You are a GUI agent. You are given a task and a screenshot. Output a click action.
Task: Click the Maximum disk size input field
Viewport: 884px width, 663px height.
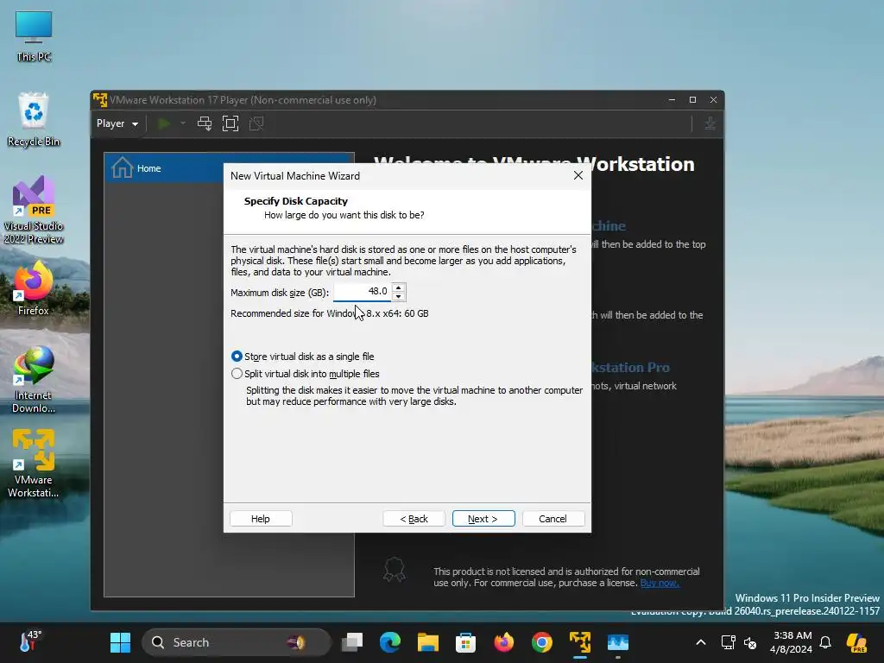[x=363, y=292]
